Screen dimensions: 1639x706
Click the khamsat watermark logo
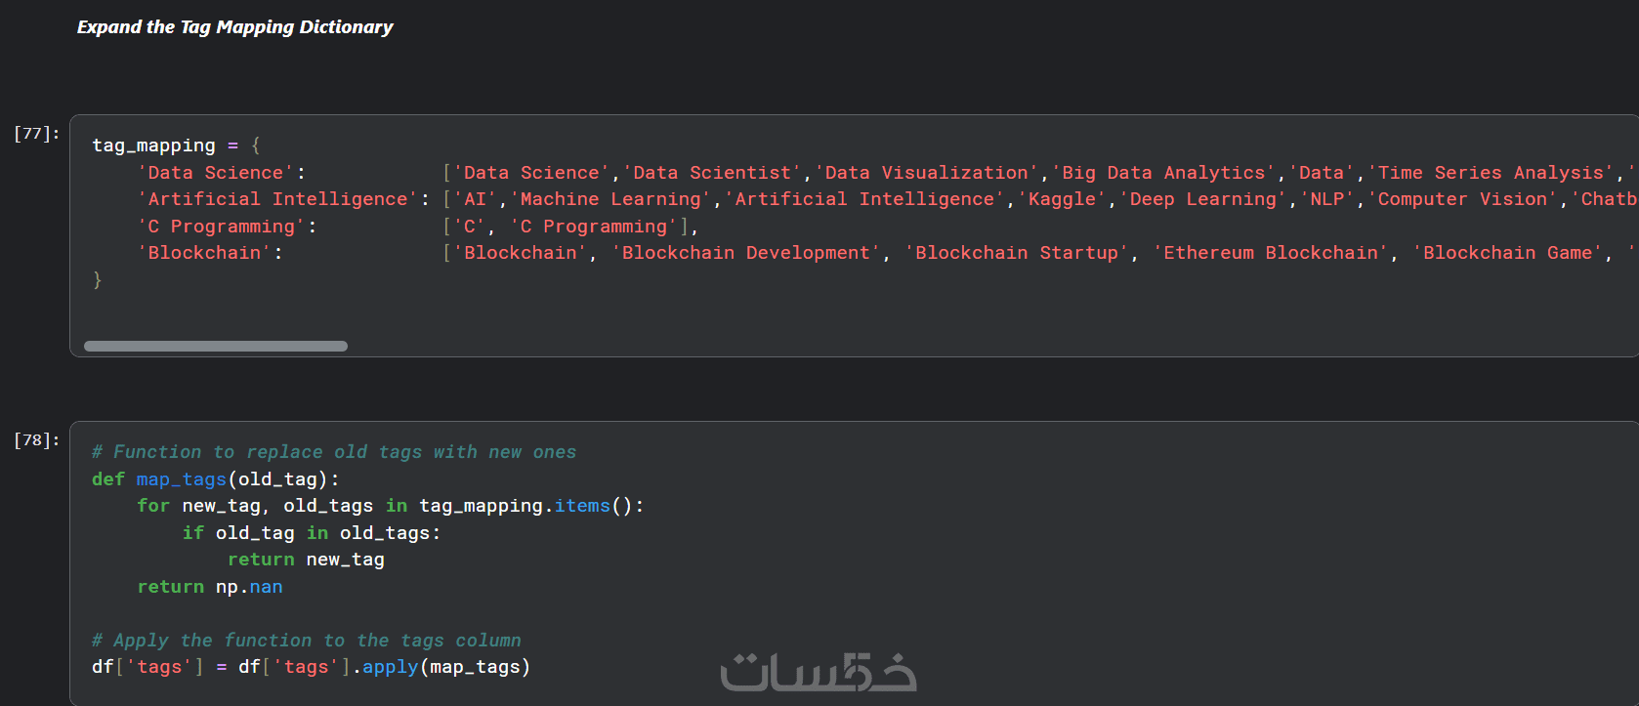pos(819,672)
